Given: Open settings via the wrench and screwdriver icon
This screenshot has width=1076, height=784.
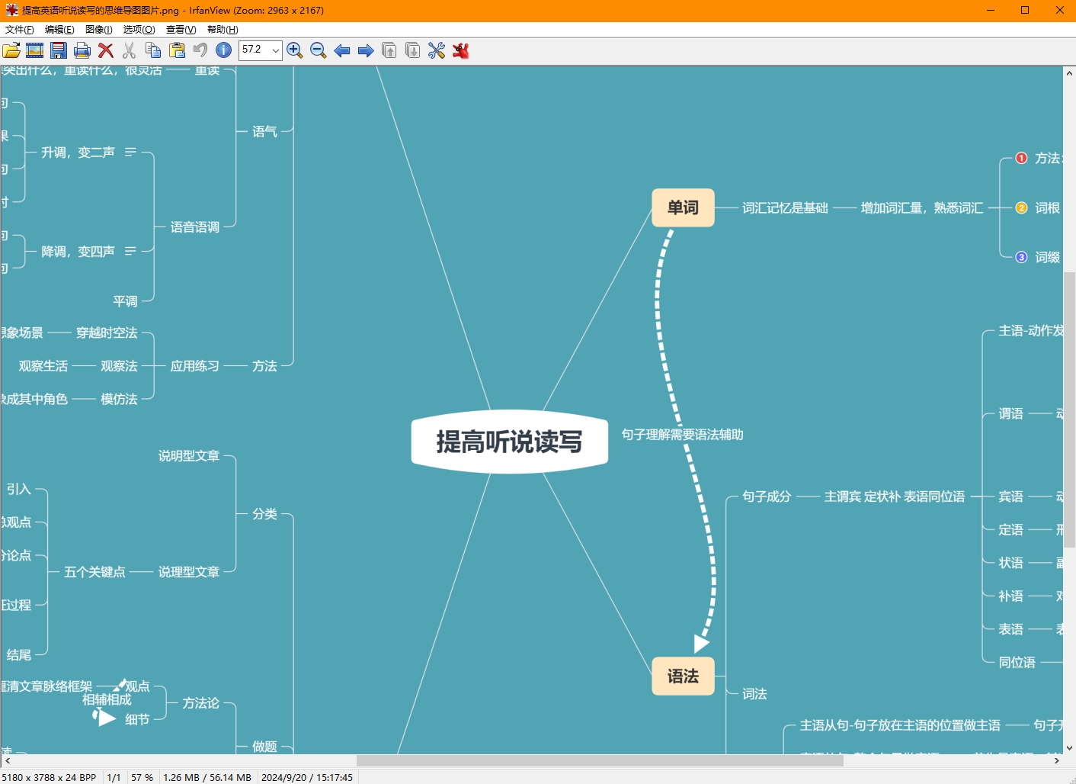Looking at the screenshot, I should 437,51.
